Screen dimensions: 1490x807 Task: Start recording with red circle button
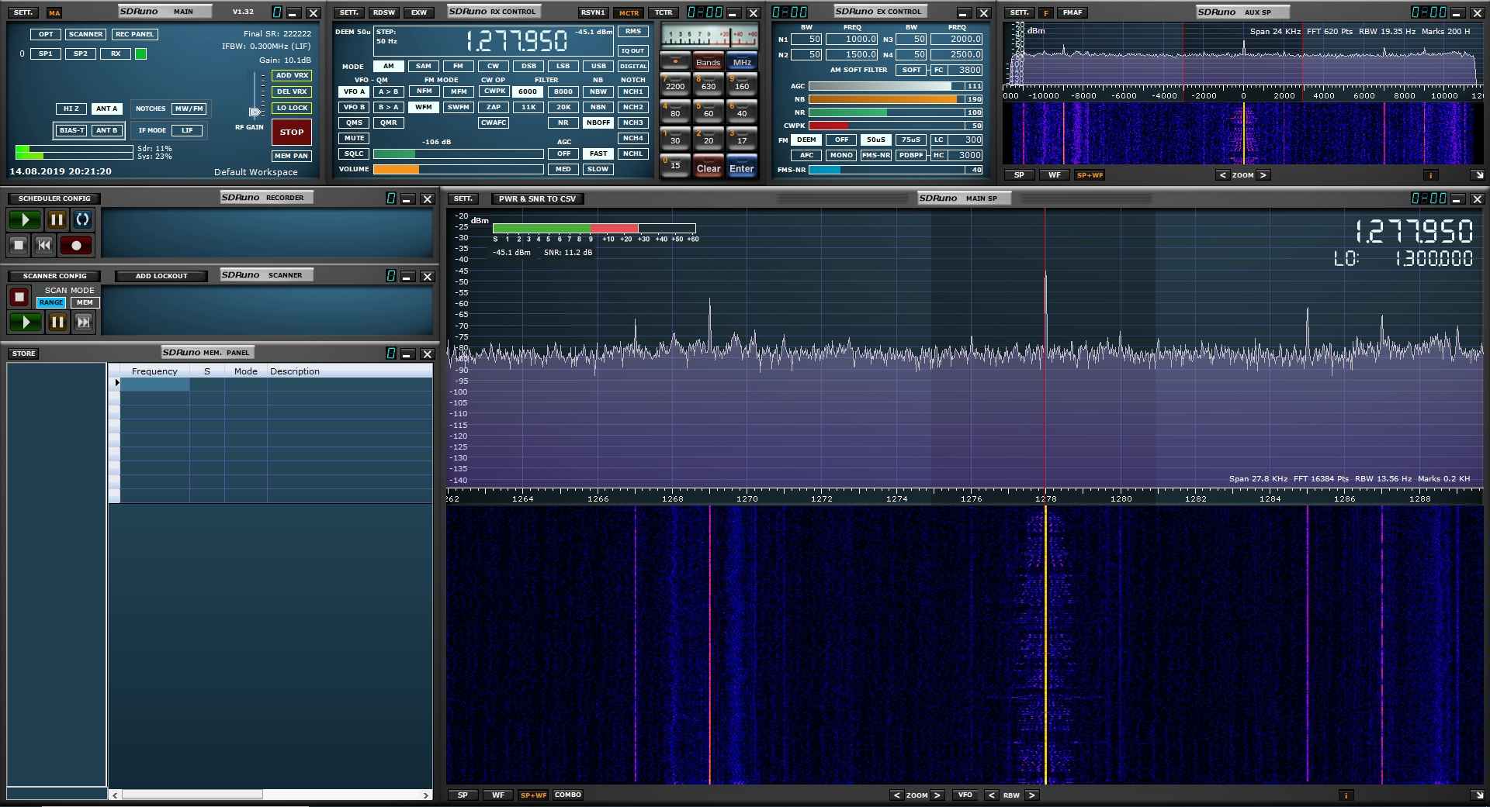pyautogui.click(x=76, y=245)
